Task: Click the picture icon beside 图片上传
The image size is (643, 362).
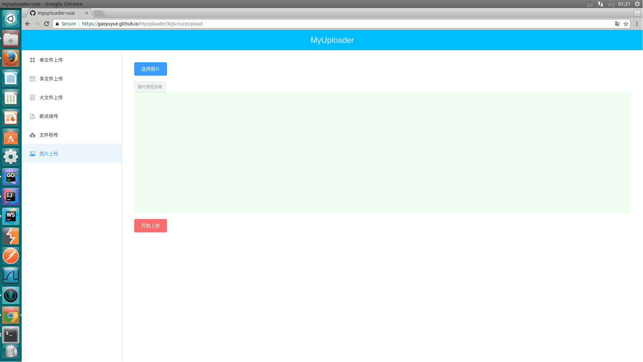Action: tap(32, 154)
